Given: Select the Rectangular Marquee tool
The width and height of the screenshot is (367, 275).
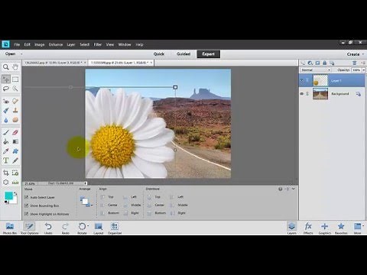Looking at the screenshot, I should point(15,79).
